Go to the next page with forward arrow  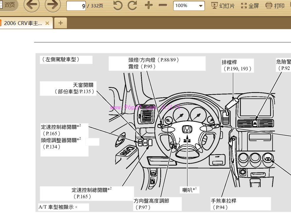(53, 5)
